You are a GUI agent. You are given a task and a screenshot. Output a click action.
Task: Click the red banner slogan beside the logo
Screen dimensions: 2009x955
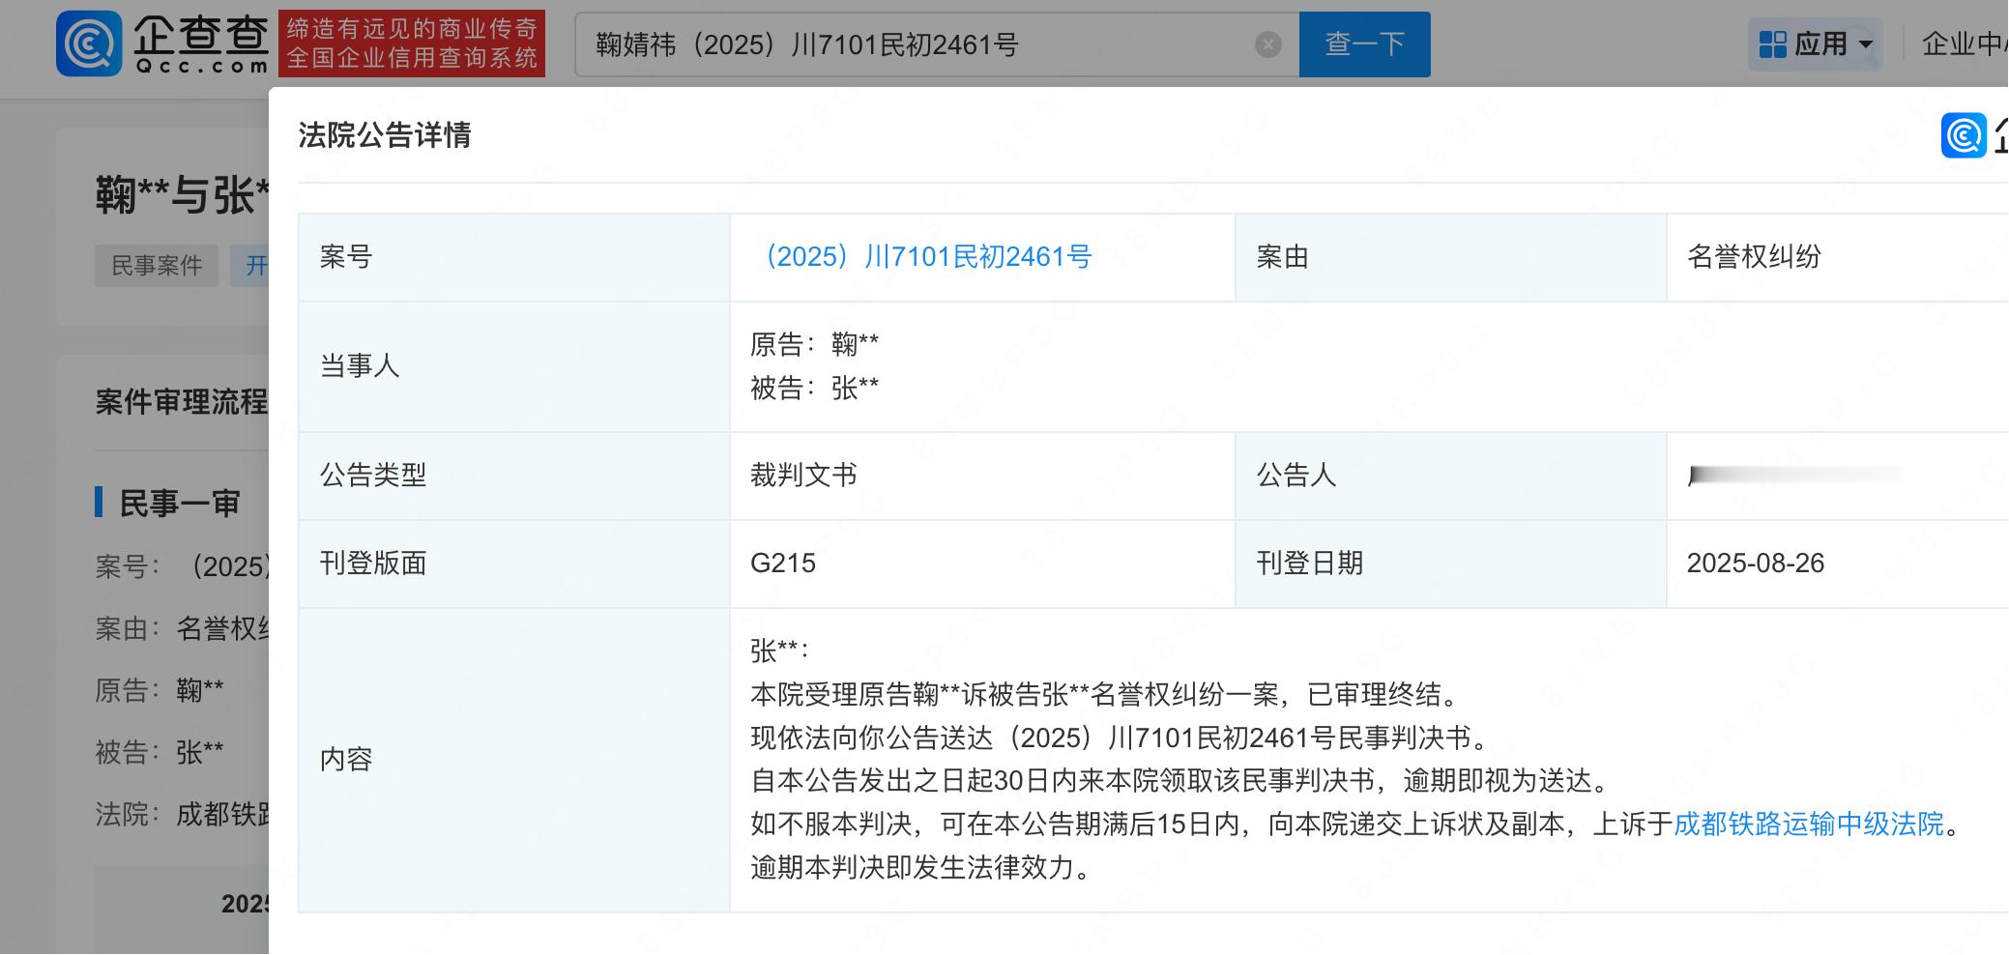(412, 43)
